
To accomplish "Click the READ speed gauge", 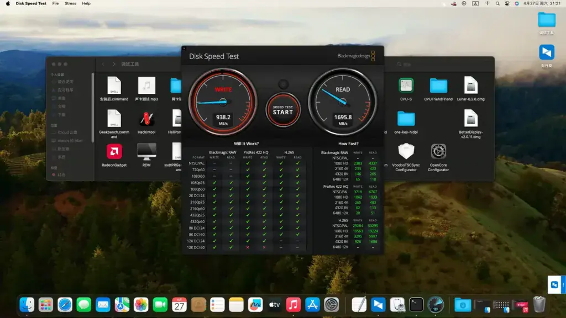I will [x=343, y=102].
